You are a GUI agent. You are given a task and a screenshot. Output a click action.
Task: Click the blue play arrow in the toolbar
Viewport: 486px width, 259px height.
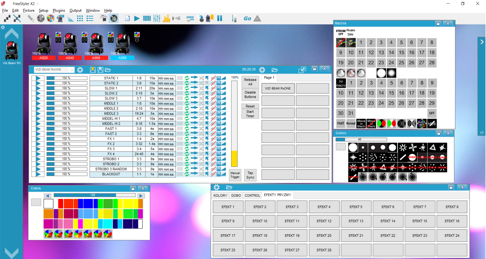point(137,18)
